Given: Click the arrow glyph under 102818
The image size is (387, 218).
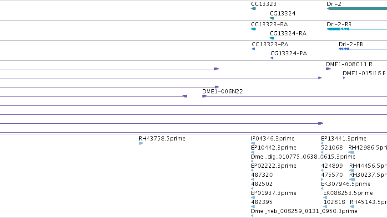Looking at the screenshot, I should click(x=325, y=207).
